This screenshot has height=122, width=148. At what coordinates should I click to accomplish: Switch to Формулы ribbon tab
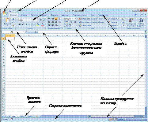pos(54,15)
